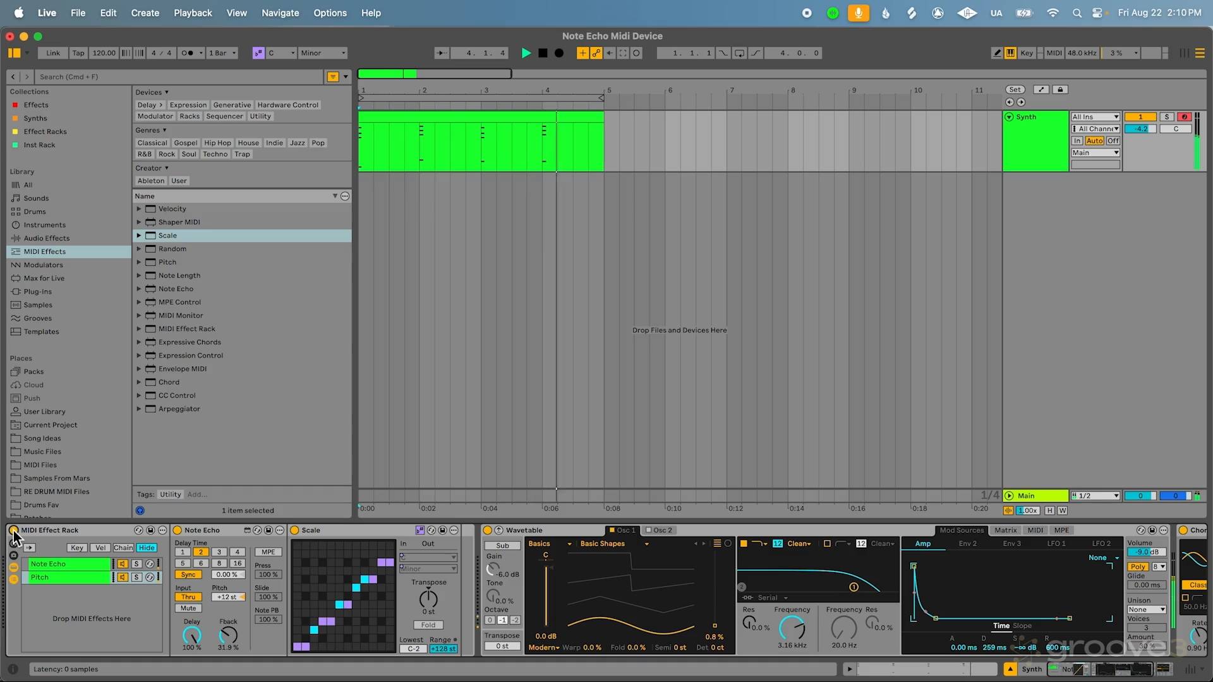This screenshot has width=1213, height=682.
Task: Click the Fold button in Scale
Action: 428,625
